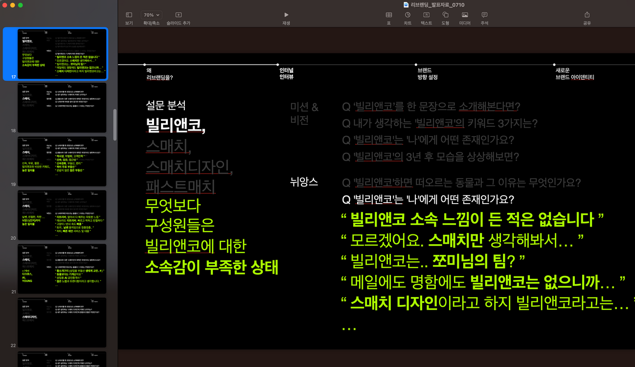The height and width of the screenshot is (367, 635).
Task: Click quote '모르겠어요. 스매치만 생각해봐서'
Action: point(462,240)
